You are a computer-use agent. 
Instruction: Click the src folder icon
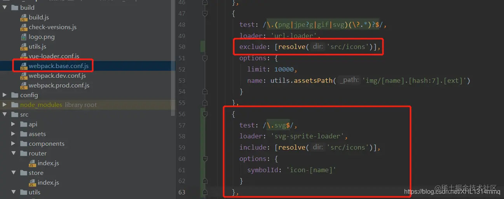(x=15, y=115)
